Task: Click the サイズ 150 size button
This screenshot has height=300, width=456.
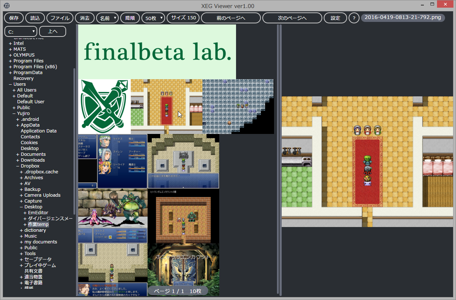Action: [x=183, y=18]
